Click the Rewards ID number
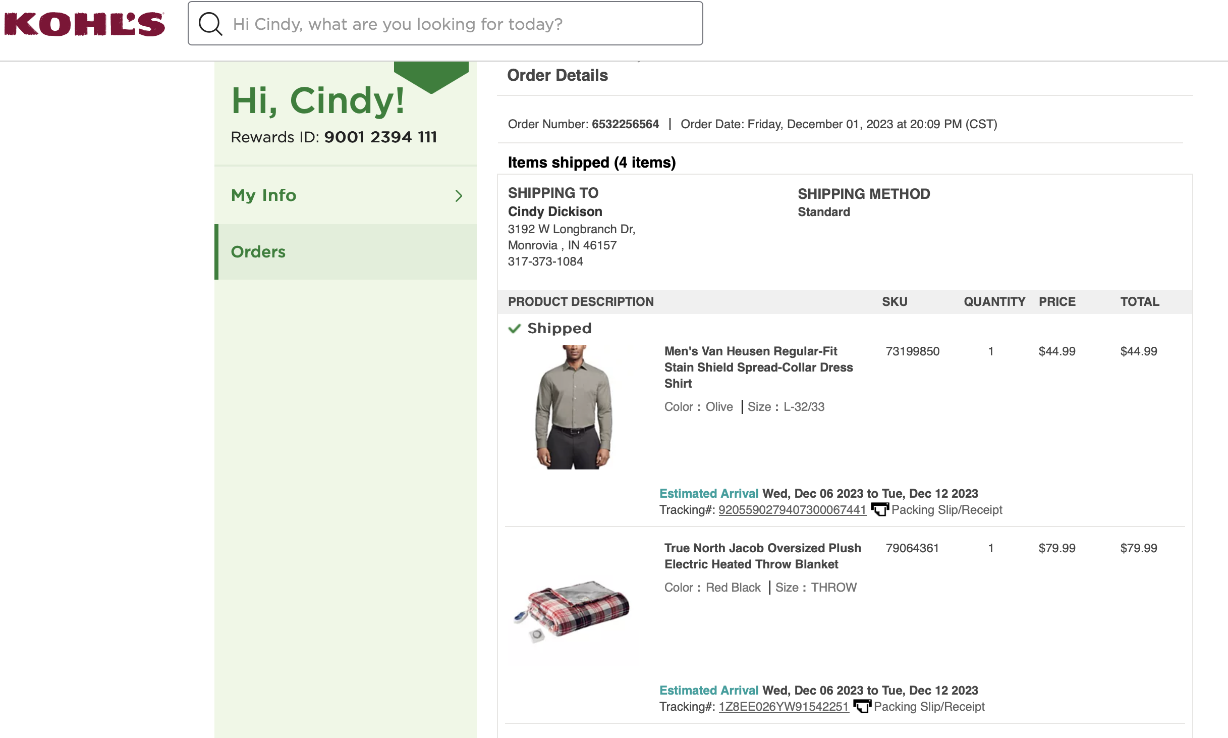This screenshot has height=738, width=1228. 380,137
